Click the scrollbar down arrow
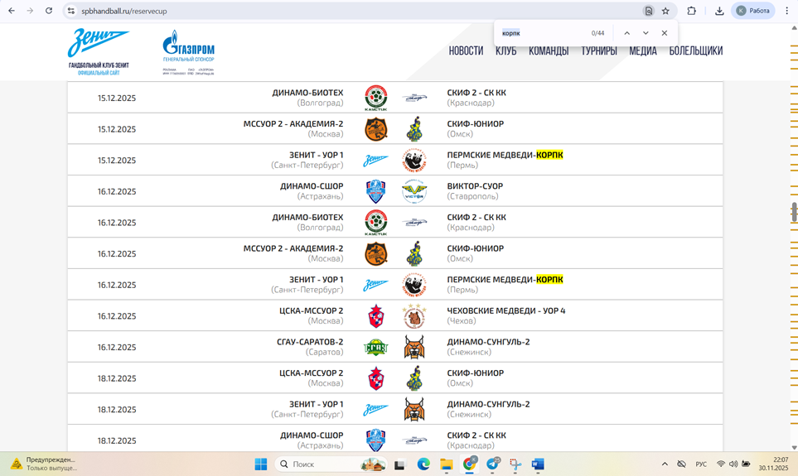The height and width of the screenshot is (476, 798). pyautogui.click(x=794, y=448)
